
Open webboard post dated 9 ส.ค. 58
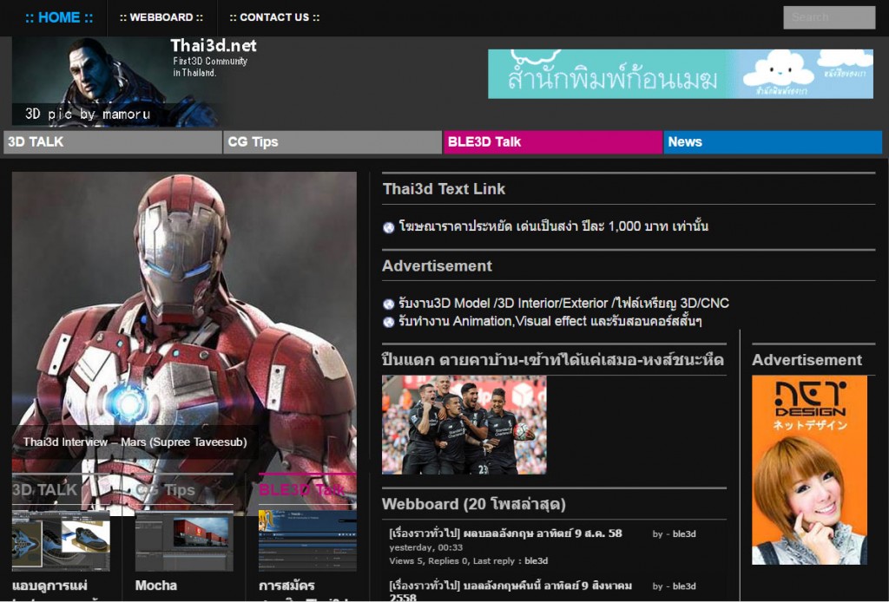click(x=505, y=533)
